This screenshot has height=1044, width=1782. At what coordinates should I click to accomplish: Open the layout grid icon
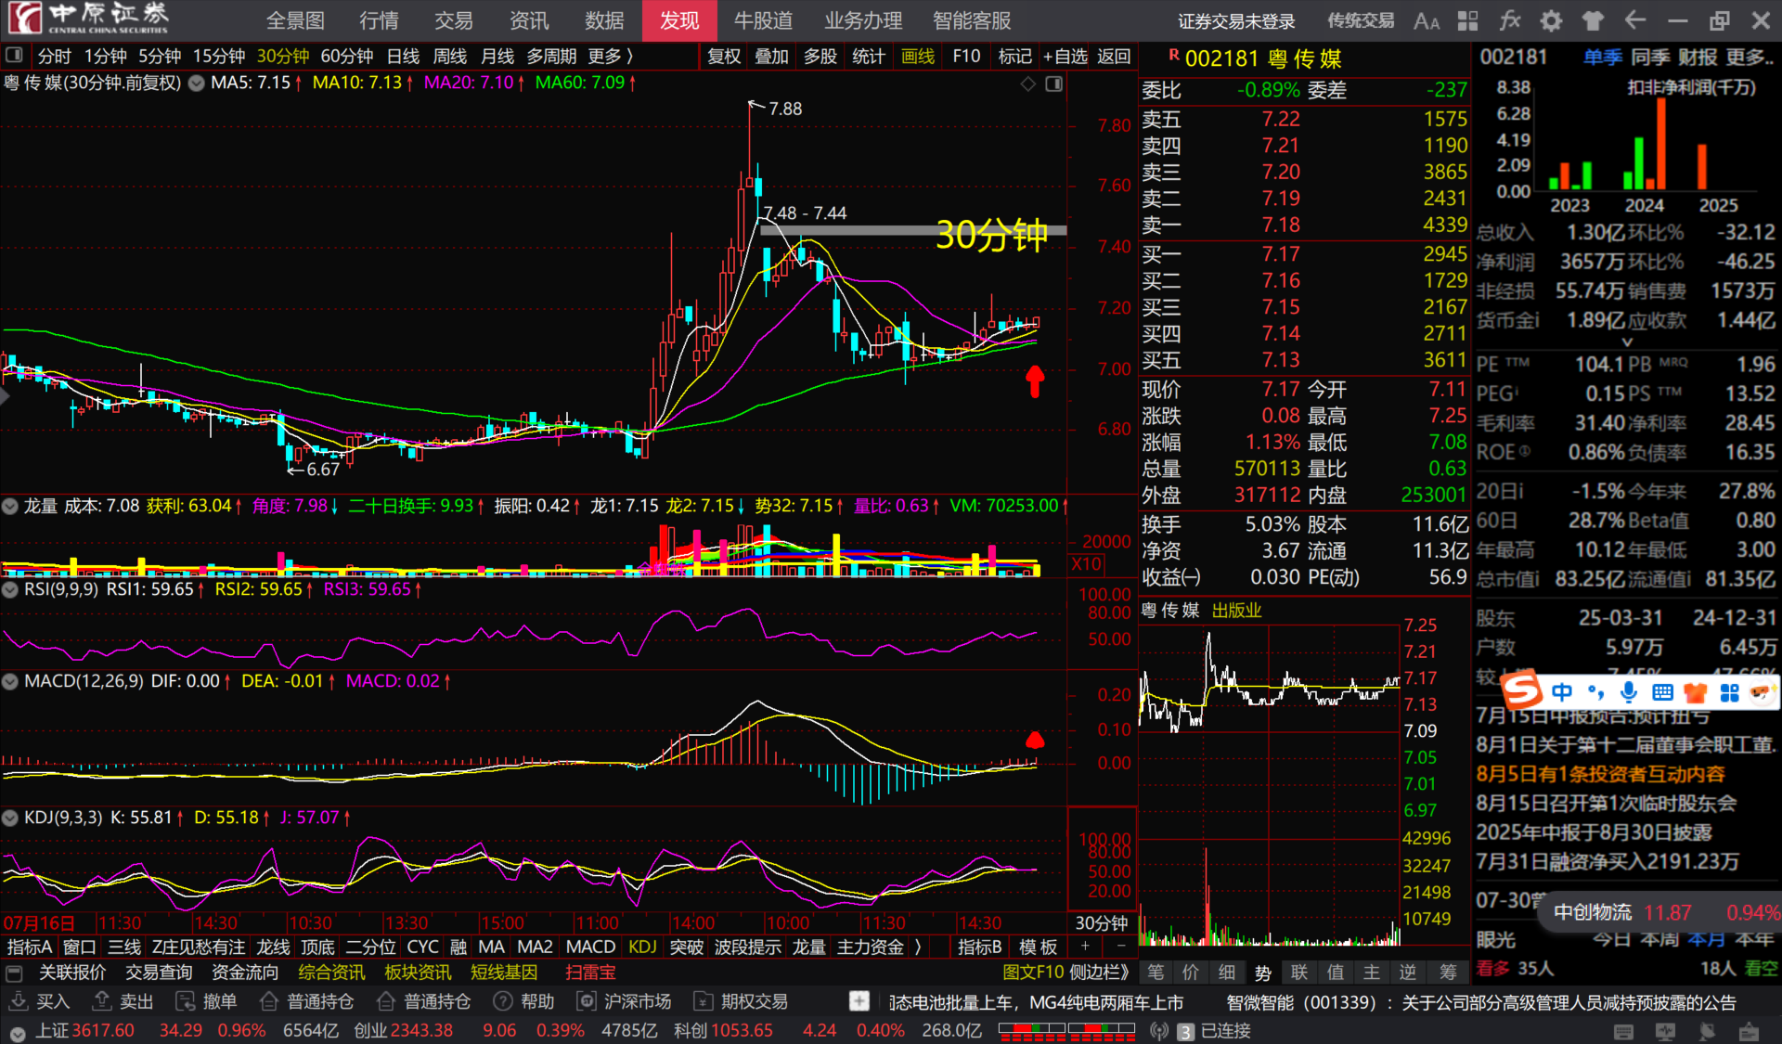tap(1468, 20)
